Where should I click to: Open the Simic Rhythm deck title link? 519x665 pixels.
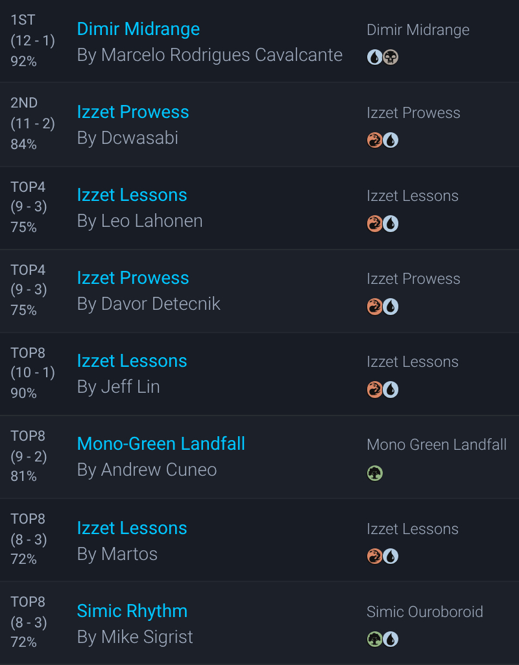132,611
